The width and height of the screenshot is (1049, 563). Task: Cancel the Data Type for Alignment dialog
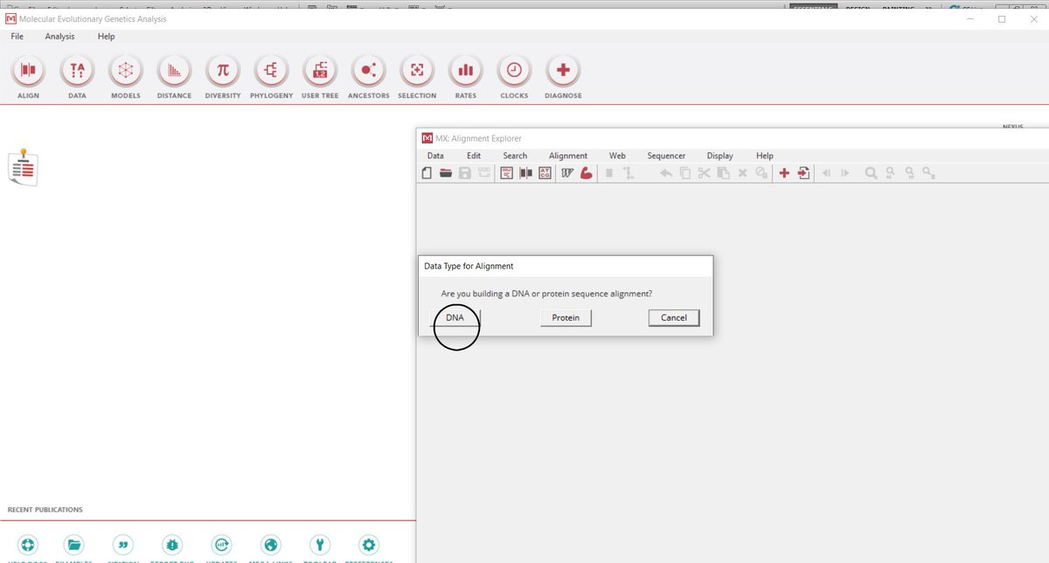point(674,318)
